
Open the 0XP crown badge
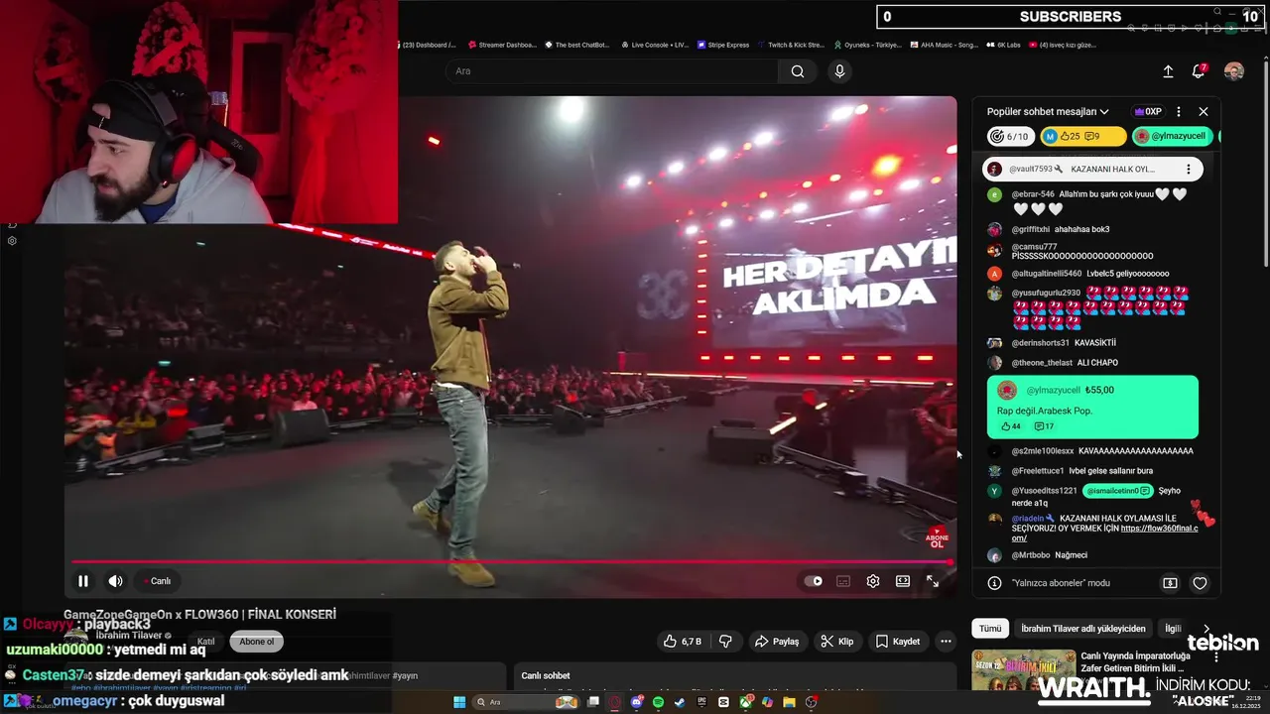point(1148,112)
